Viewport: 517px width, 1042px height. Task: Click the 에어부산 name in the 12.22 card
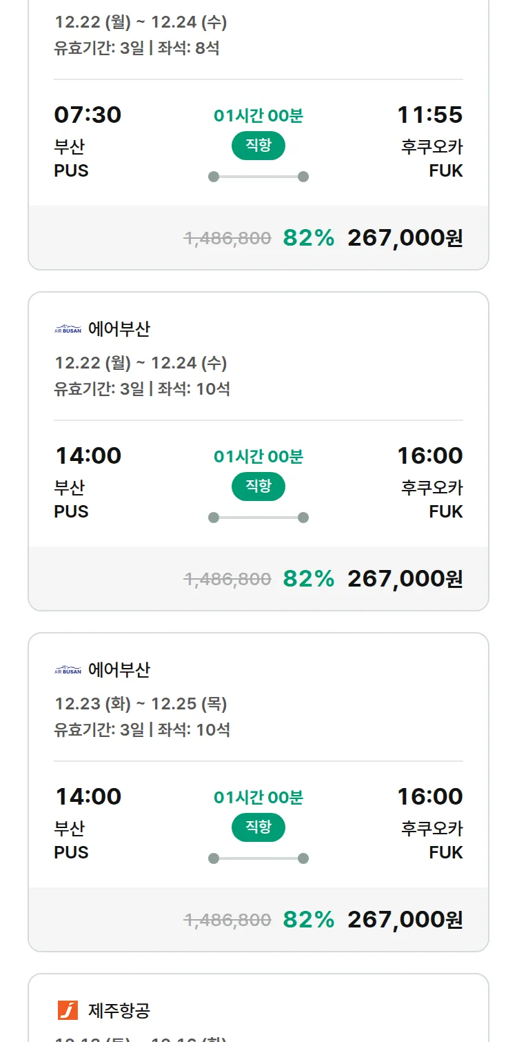tap(119, 329)
